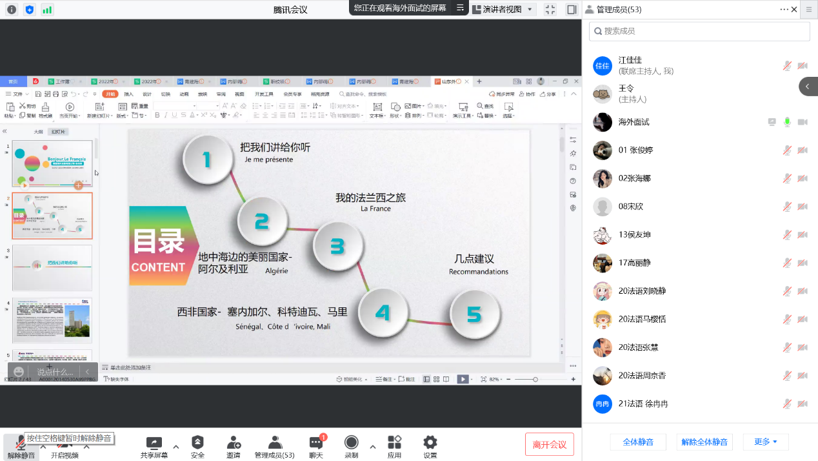Image resolution: width=818 pixels, height=461 pixels.
Task: Click the red 离开会议 button
Action: tap(549, 444)
